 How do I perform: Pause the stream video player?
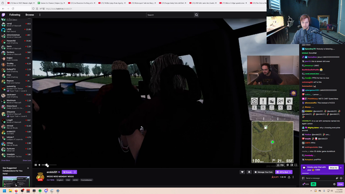(36, 165)
